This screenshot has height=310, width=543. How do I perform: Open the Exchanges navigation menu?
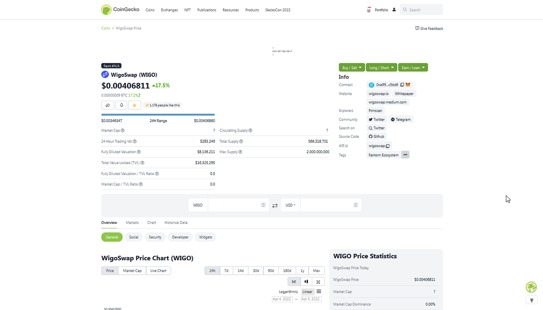tap(169, 10)
